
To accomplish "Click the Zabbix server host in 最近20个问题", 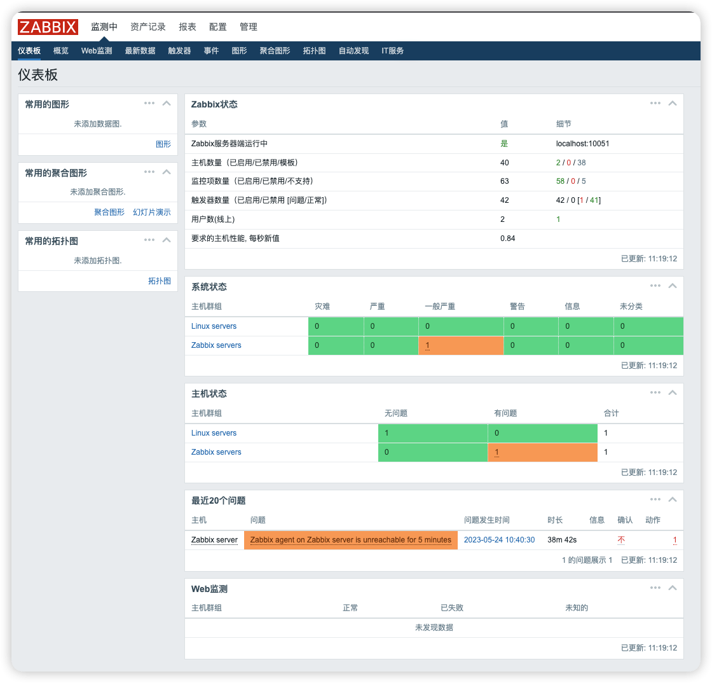I will click(x=214, y=540).
